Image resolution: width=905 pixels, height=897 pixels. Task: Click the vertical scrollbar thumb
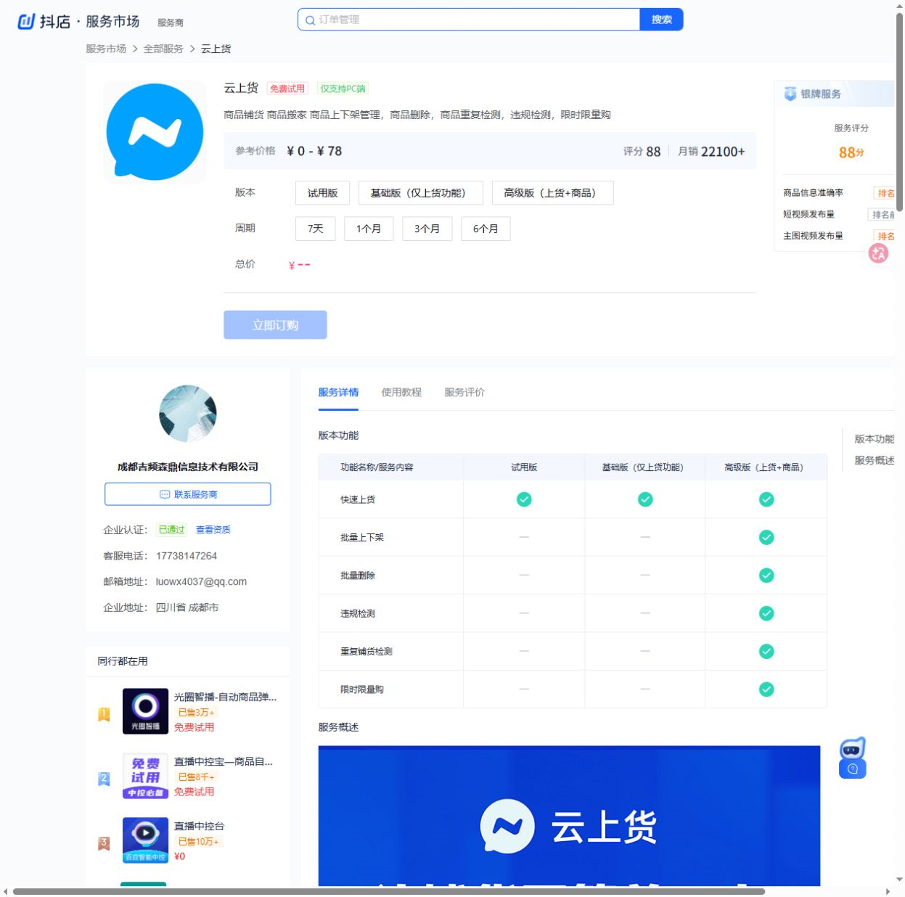[900, 112]
